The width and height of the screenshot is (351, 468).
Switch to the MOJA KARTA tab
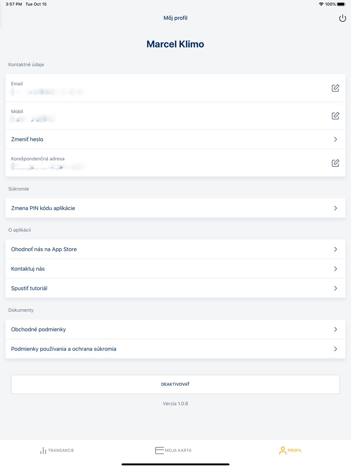click(173, 450)
